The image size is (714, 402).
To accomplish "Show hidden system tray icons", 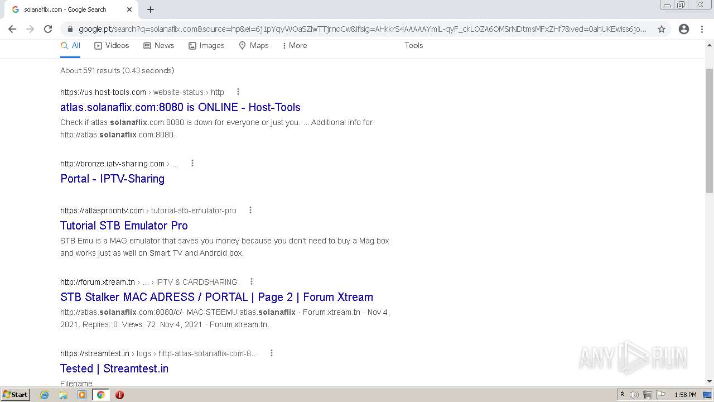I will pos(622,395).
